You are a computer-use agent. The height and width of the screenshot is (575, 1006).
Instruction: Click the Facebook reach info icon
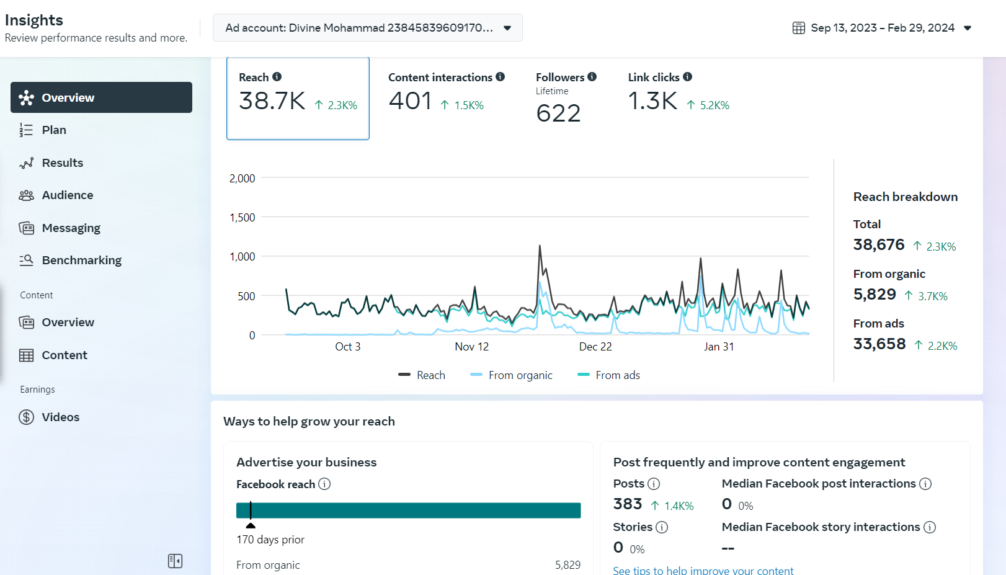pos(324,484)
